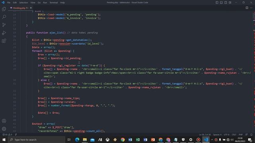Viewport: 255px width, 143px height.
Task: Open the Accounts menu icon
Action: 4,121
